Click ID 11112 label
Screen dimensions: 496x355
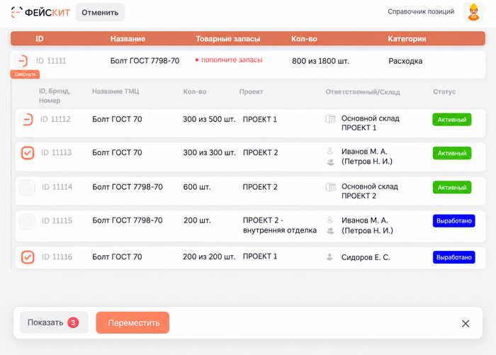click(55, 119)
